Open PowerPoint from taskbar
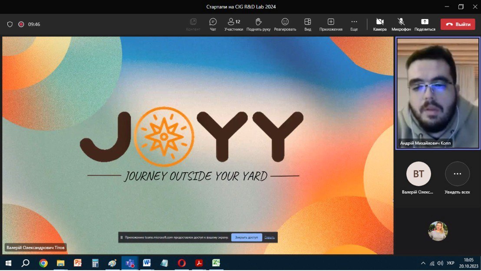The width and height of the screenshot is (481, 271). (x=78, y=263)
